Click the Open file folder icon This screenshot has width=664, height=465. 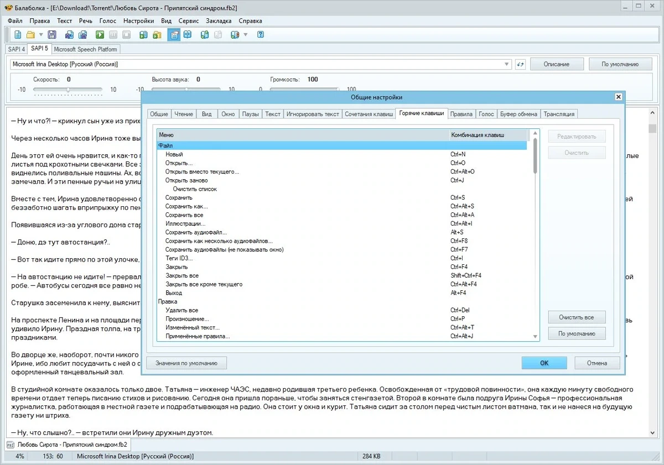click(x=31, y=35)
